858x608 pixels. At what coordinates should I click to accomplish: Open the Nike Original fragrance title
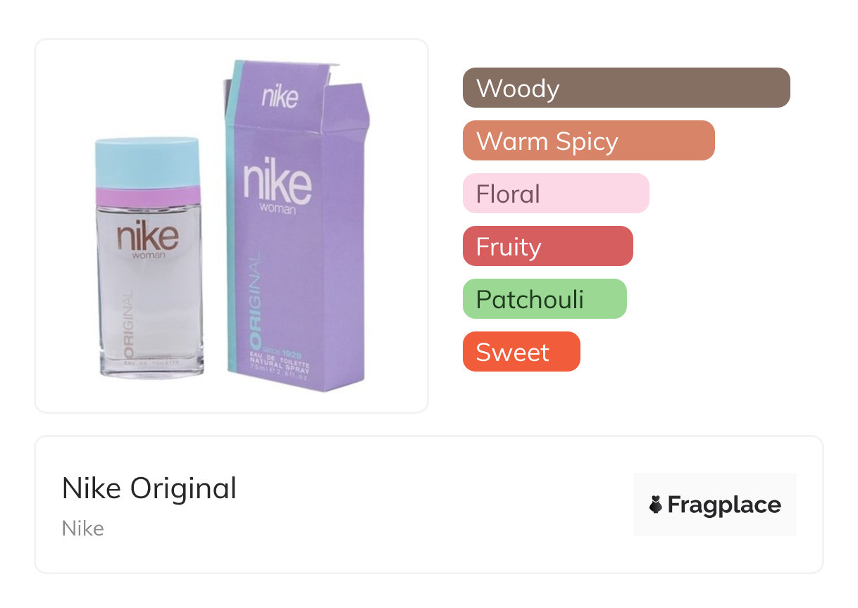(x=149, y=488)
